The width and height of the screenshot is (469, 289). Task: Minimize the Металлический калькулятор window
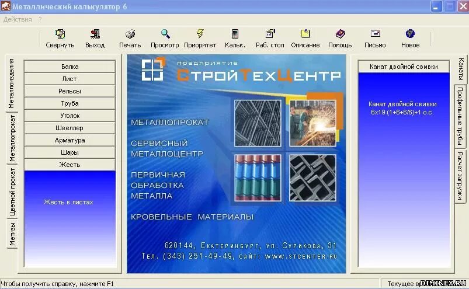(436, 6)
